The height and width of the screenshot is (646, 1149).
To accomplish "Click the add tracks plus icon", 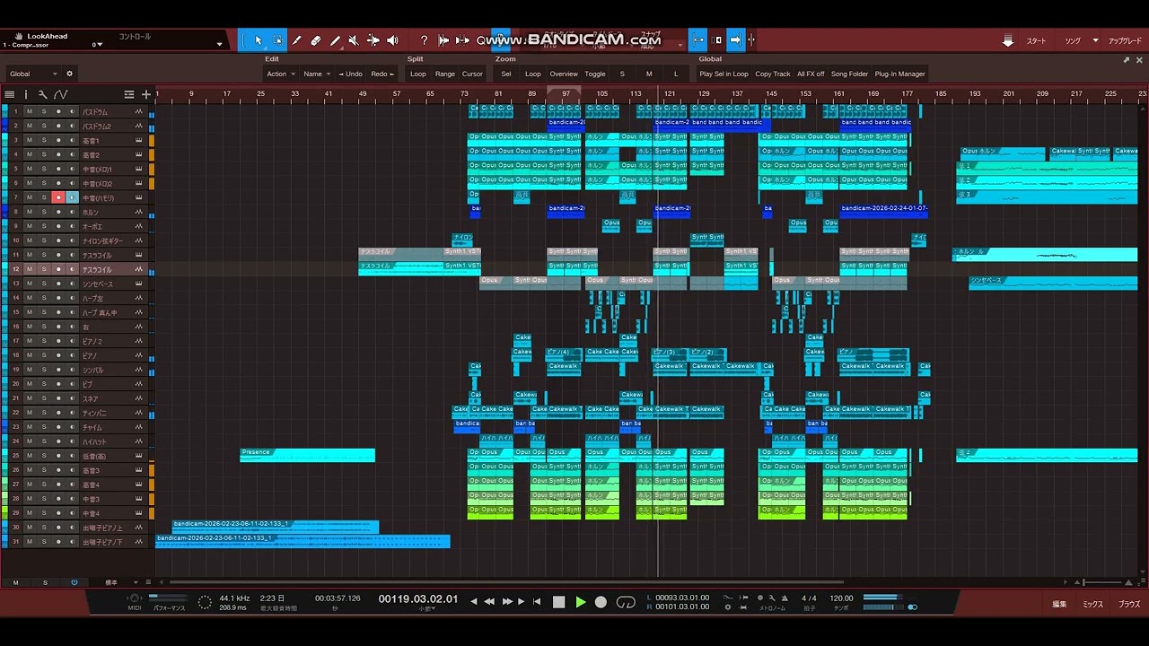I will [x=145, y=94].
